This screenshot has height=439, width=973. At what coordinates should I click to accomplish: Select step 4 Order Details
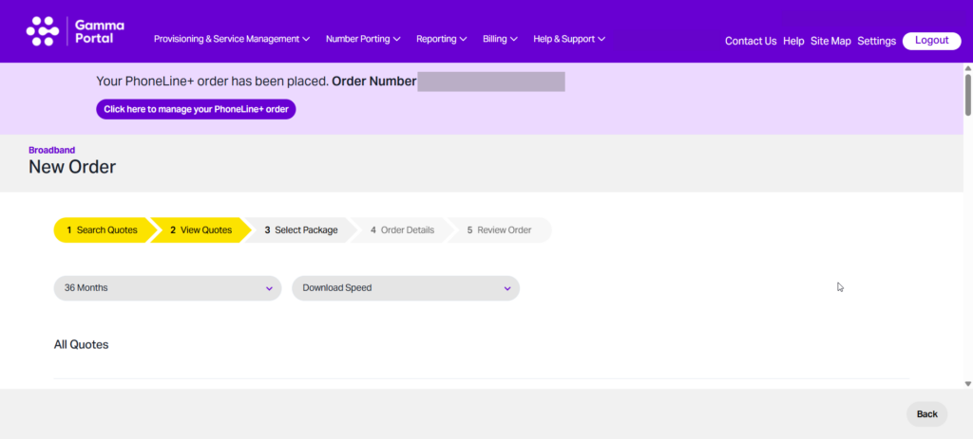point(402,230)
